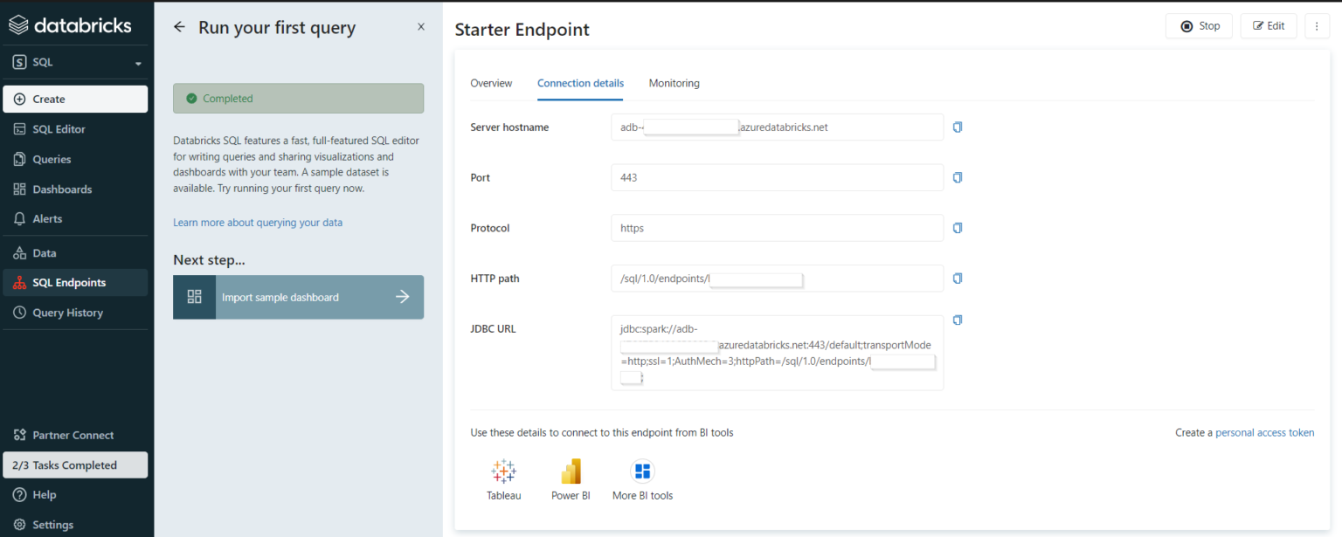Click the JDBC URL label

[493, 329]
